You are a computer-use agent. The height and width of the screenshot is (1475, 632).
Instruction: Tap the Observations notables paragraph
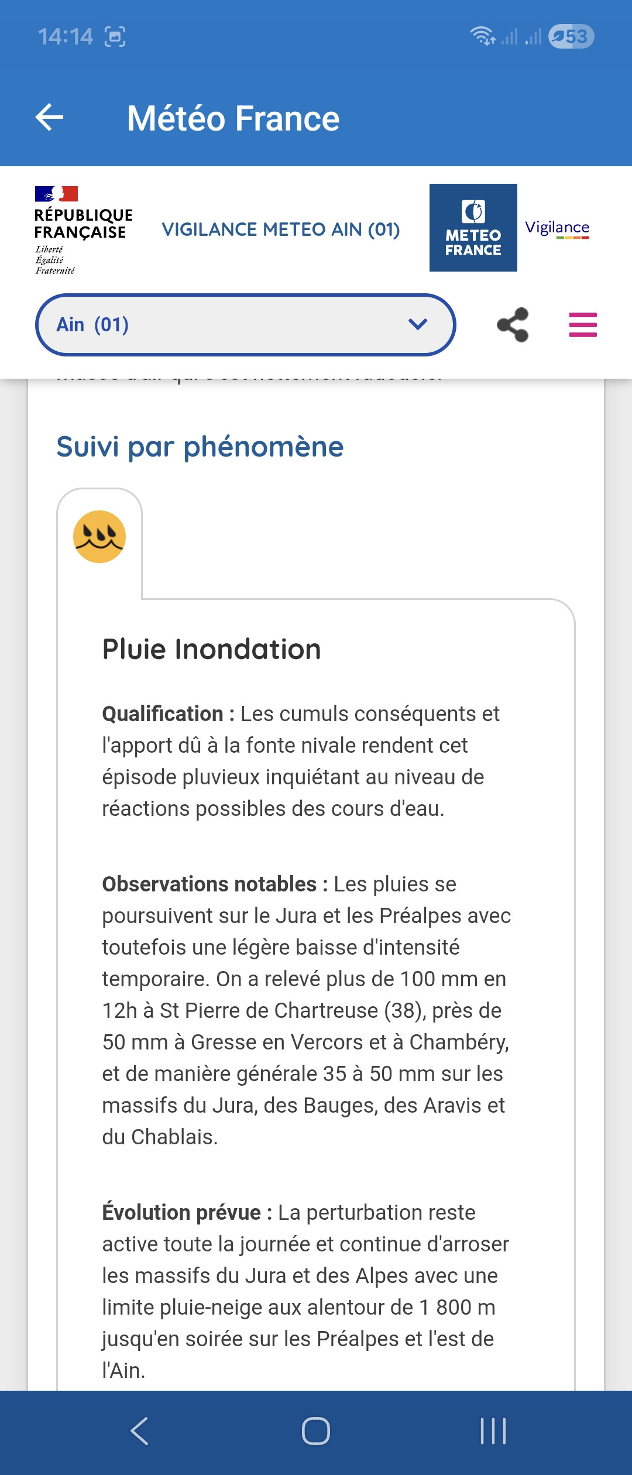coord(307,1010)
